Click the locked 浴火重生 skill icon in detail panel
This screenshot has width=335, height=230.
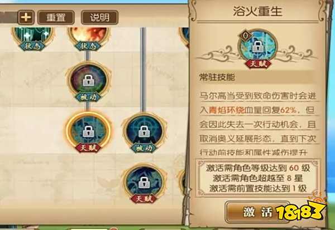257,46
